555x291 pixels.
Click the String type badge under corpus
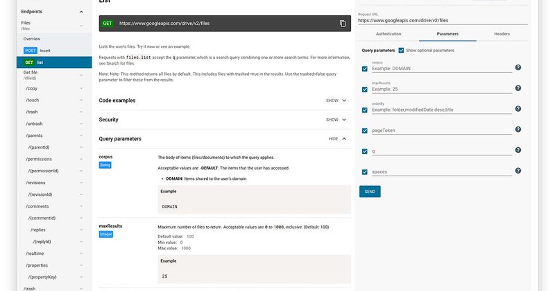click(105, 165)
